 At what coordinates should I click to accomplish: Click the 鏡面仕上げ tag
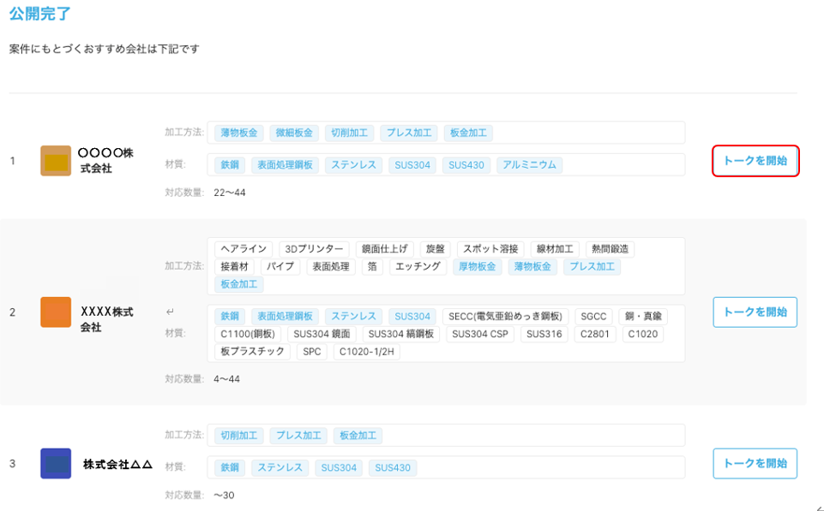pos(385,249)
